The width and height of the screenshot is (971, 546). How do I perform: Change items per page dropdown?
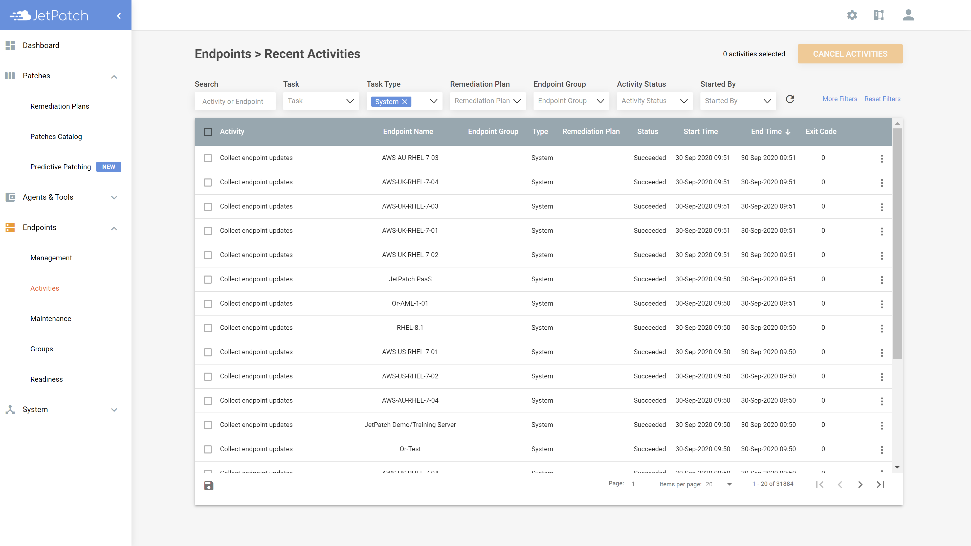pyautogui.click(x=719, y=484)
